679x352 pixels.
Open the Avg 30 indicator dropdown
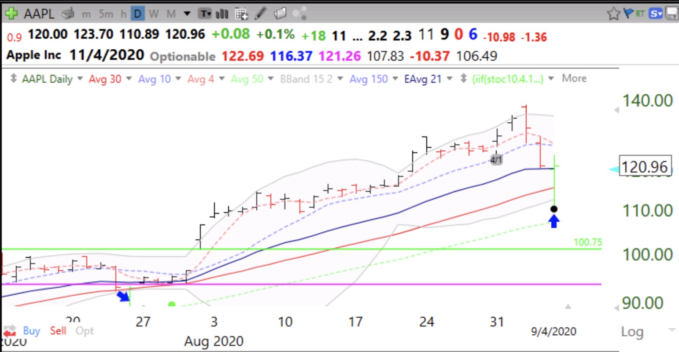tap(129, 79)
